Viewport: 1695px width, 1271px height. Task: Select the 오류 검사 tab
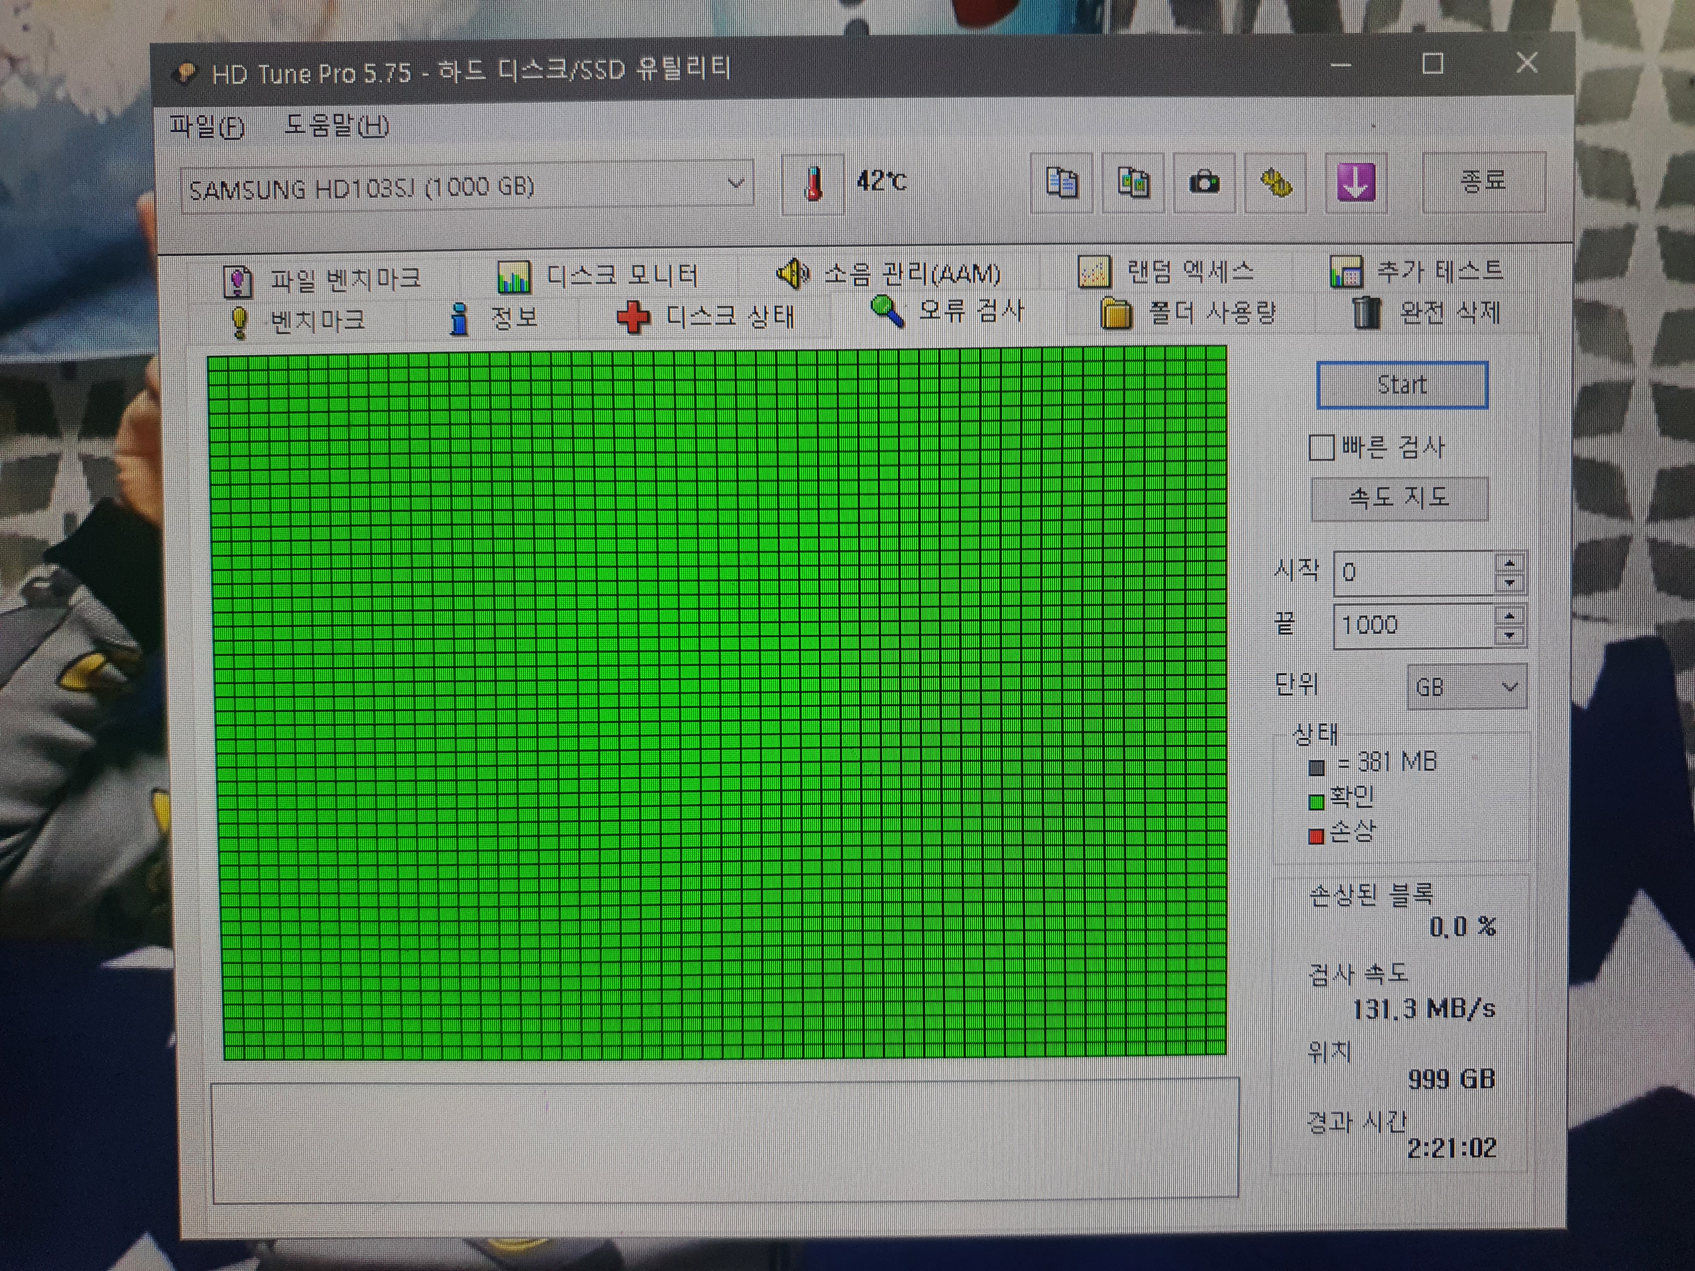947,311
